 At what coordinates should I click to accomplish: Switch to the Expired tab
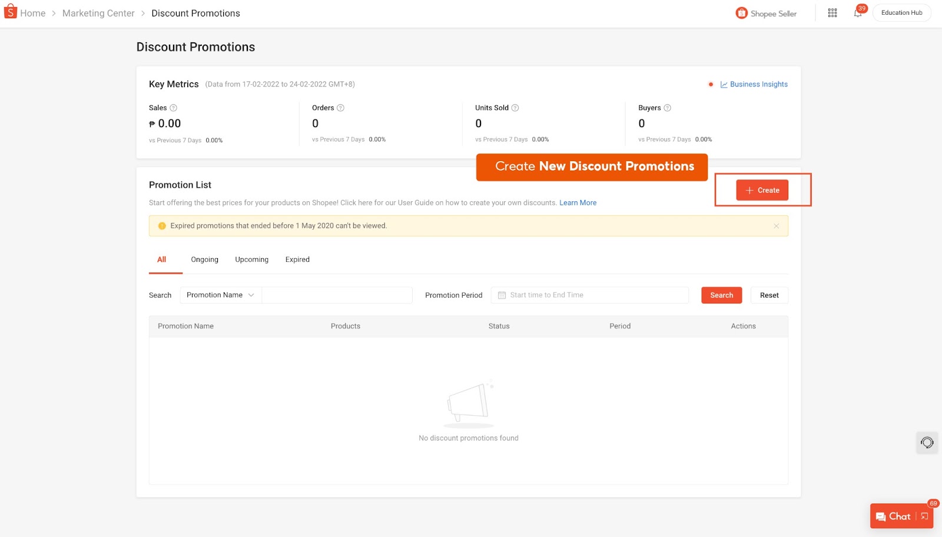pyautogui.click(x=297, y=259)
